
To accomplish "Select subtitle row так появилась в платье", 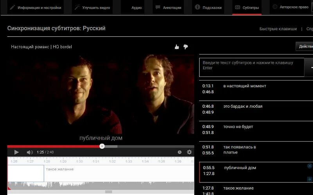I will tap(256, 152).
